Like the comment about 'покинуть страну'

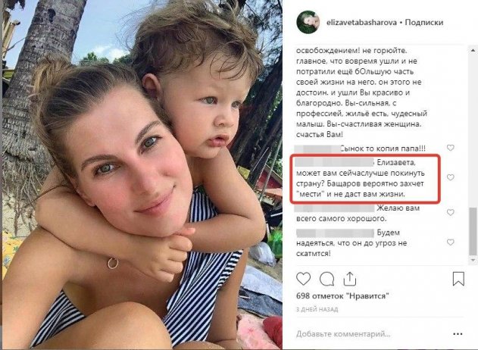451,177
